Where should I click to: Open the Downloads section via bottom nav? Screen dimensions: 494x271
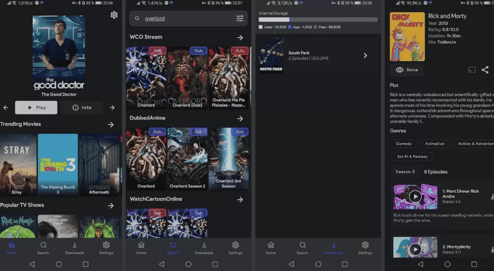click(334, 248)
